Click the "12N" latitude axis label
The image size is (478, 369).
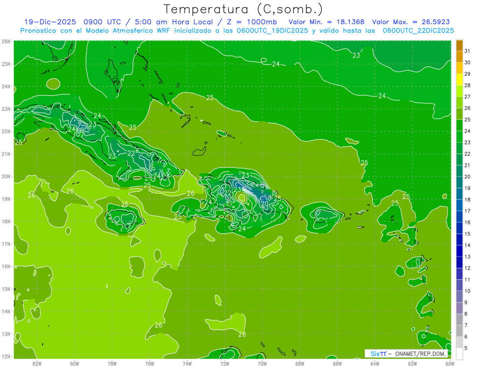point(6,356)
